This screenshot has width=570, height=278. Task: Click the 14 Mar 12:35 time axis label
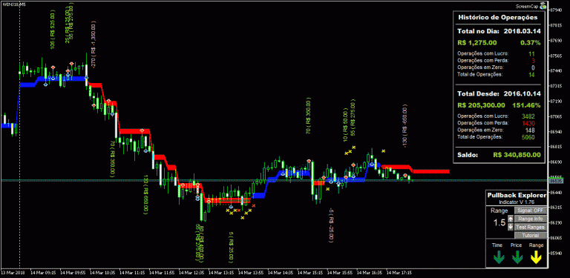pyautogui.click(x=194, y=272)
